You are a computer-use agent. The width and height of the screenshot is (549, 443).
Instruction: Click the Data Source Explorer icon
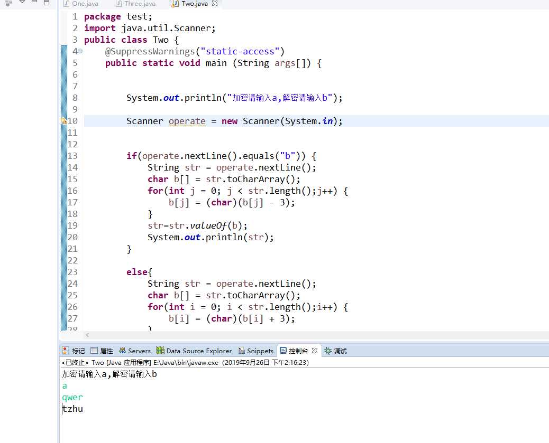[160, 351]
